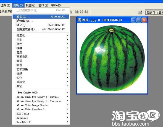Expand the 像素化 submenu
The width and height of the screenshot is (163, 127).
(x=41, y=35)
